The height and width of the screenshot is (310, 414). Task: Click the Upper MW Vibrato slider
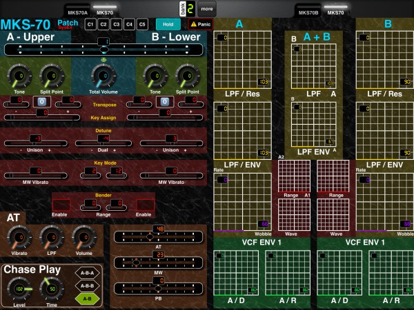35,176
